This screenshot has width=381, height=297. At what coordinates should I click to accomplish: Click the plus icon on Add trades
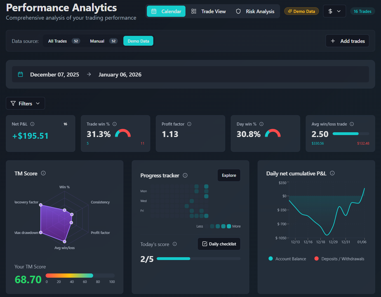click(333, 41)
